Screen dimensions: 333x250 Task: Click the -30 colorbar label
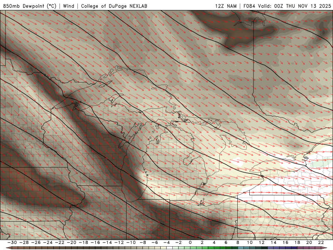(x=12, y=242)
